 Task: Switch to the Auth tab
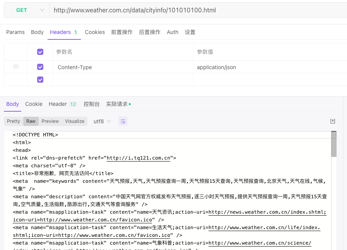pos(173,32)
